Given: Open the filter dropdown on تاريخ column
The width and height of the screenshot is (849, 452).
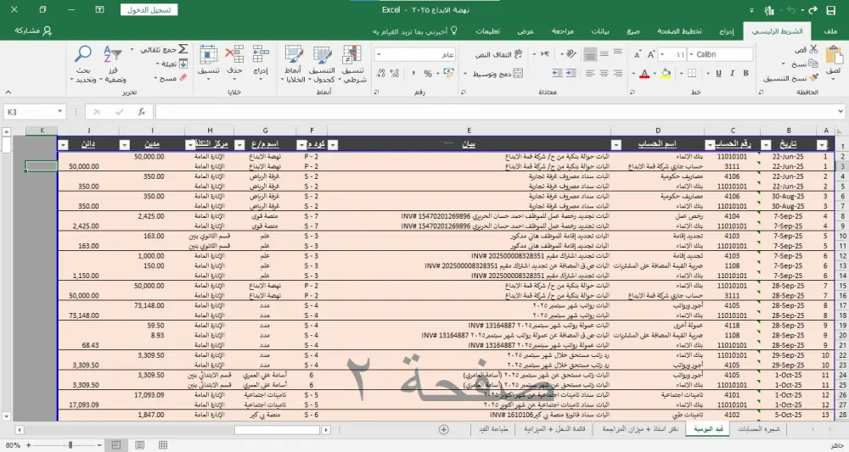Looking at the screenshot, I should click(766, 144).
